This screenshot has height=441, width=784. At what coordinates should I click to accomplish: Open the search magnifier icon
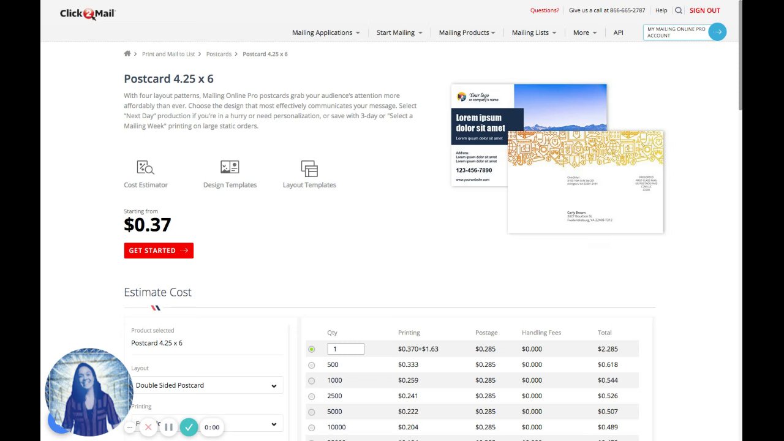coord(679,10)
